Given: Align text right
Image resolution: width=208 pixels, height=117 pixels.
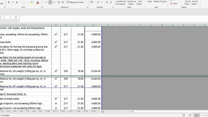Looking at the screenshot, I should (x=54, y=2).
